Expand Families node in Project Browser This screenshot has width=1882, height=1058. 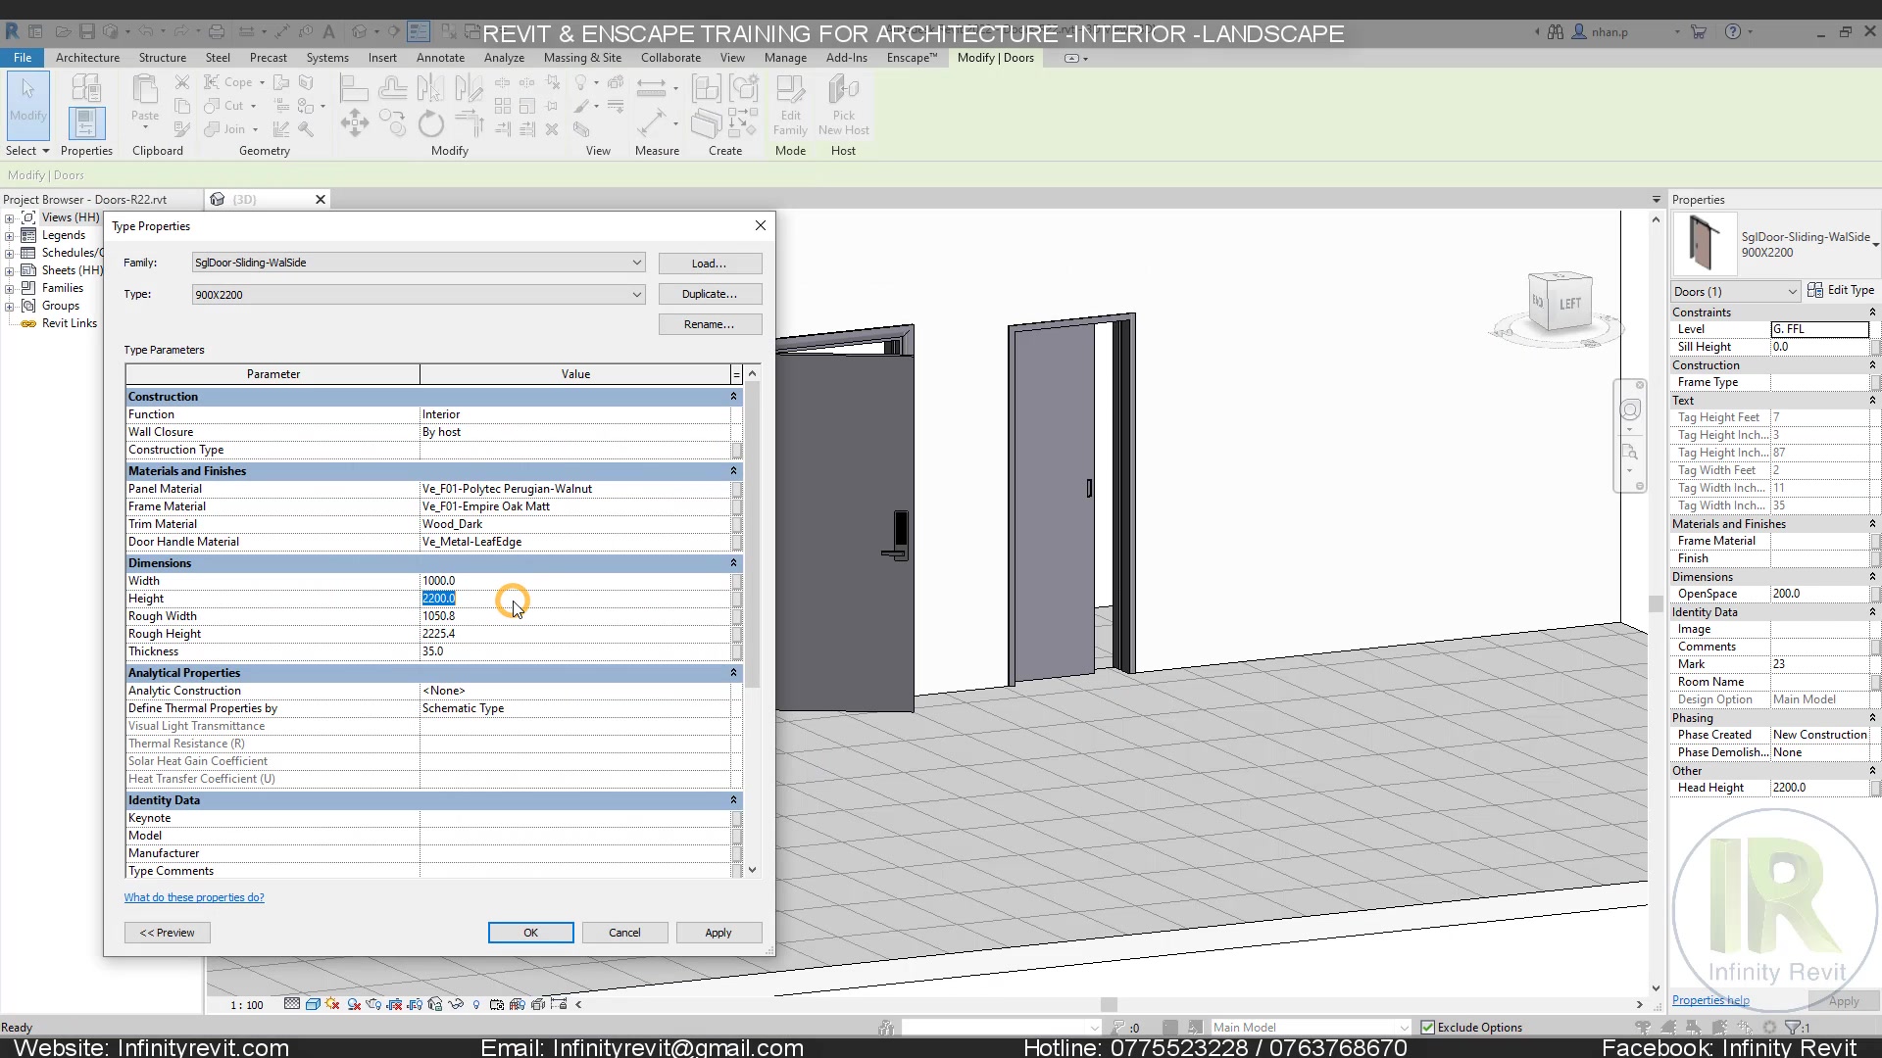[9, 288]
